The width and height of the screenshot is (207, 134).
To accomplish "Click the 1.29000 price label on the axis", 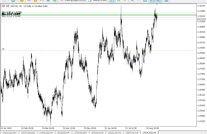I will (x=201, y=53).
